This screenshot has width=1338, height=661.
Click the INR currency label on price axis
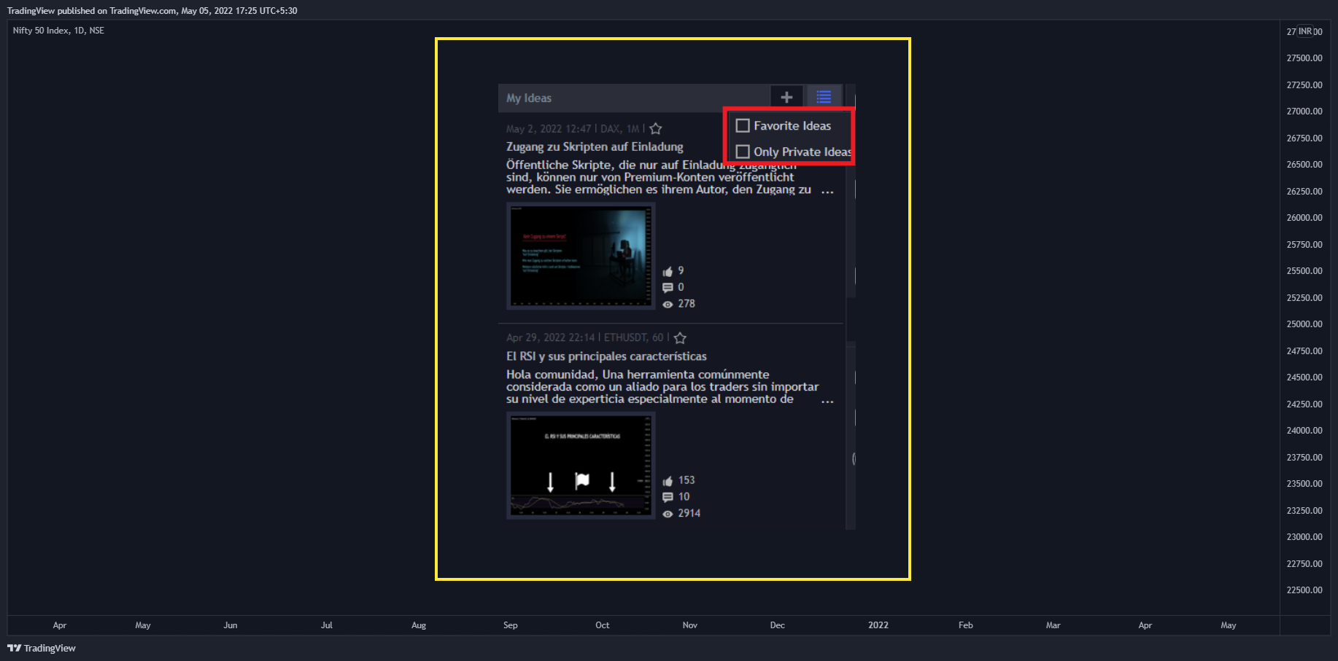tap(1305, 31)
